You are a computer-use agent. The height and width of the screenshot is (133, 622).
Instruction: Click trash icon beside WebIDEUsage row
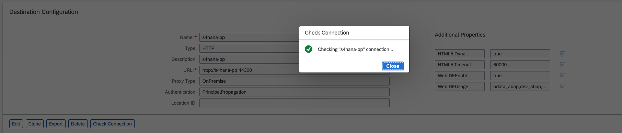562,87
